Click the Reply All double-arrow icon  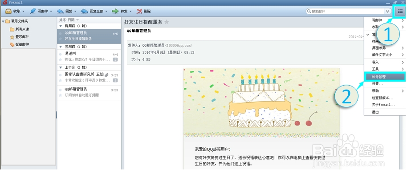(84, 12)
